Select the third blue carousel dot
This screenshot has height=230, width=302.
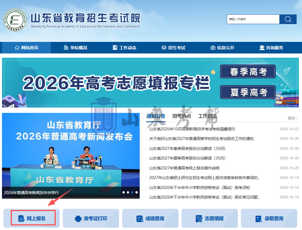(132, 192)
